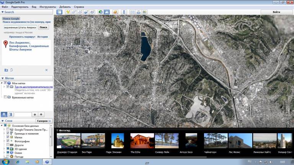Toggle the sidebar visibility toolbar icon

[x=59, y=12]
